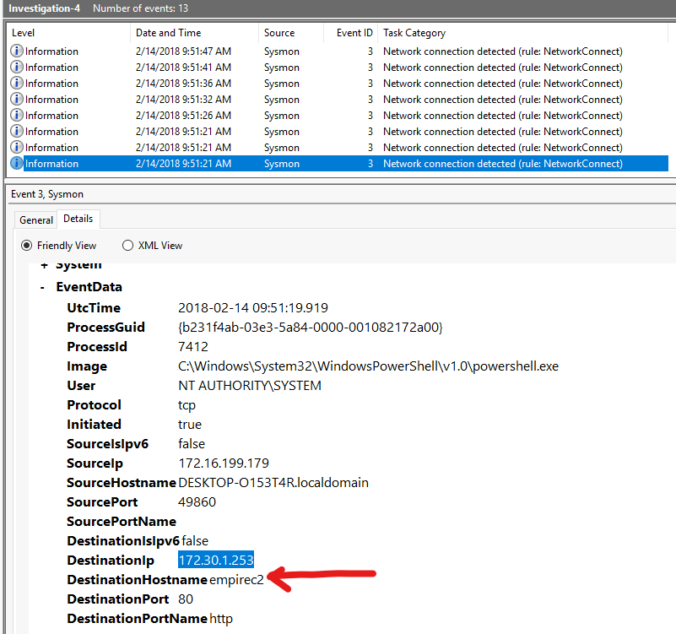676x634 pixels.
Task: Open the Details tab
Action: click(78, 219)
